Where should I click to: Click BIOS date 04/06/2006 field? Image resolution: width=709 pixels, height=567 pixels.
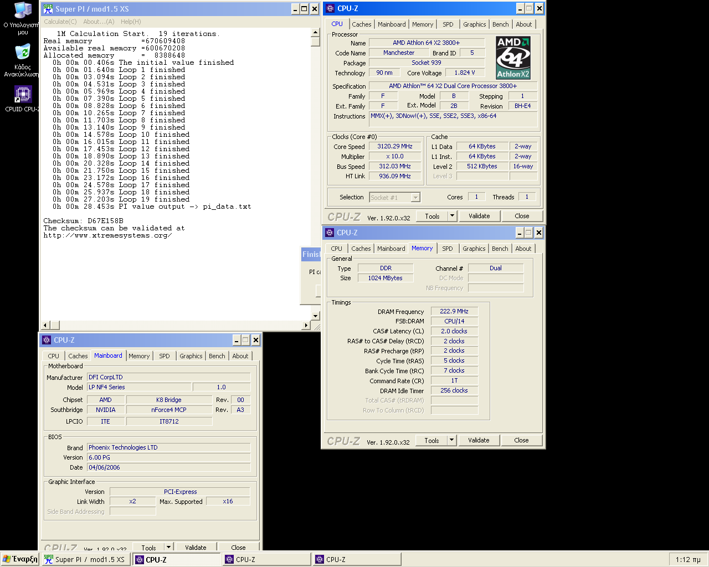(169, 467)
